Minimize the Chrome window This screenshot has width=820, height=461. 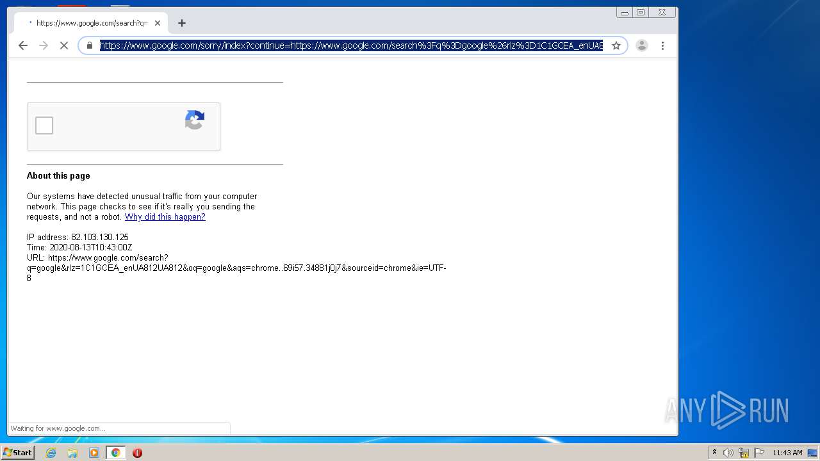(x=625, y=12)
